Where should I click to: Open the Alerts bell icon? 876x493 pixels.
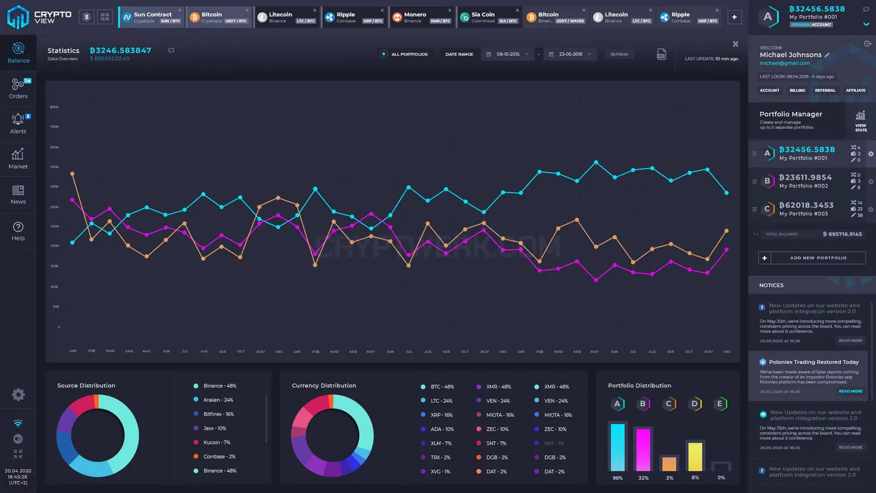(18, 123)
